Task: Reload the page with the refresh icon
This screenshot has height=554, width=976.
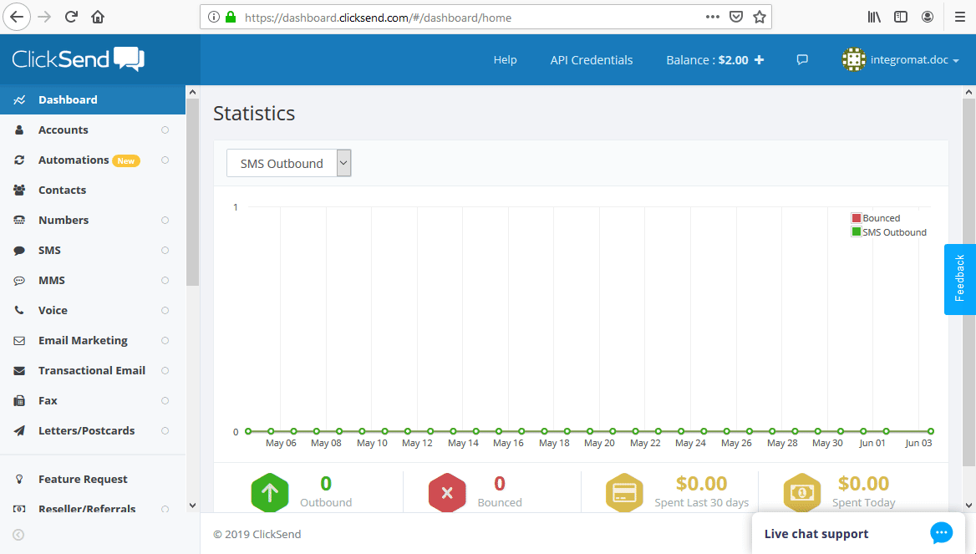Action: (71, 17)
